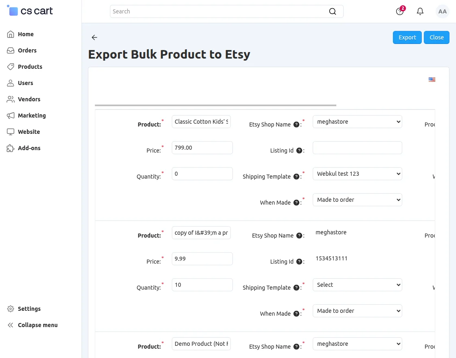
Task: Open Marketing in the sidebar
Action: pyautogui.click(x=32, y=116)
